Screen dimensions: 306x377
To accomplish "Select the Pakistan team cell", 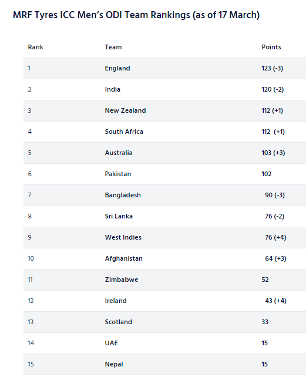I will click(118, 174).
